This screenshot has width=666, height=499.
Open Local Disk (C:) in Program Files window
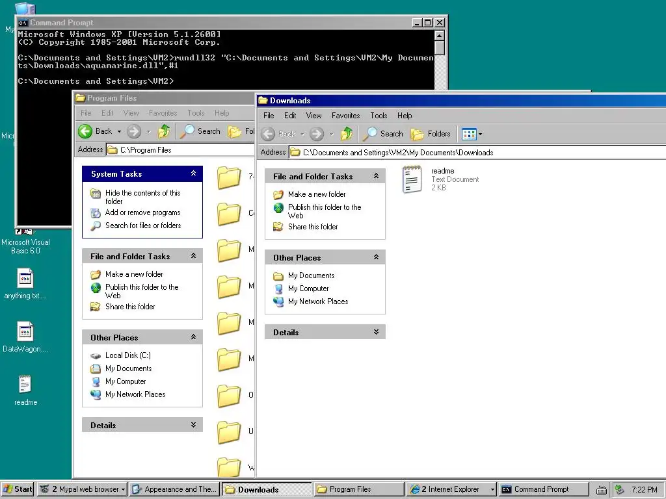[128, 355]
